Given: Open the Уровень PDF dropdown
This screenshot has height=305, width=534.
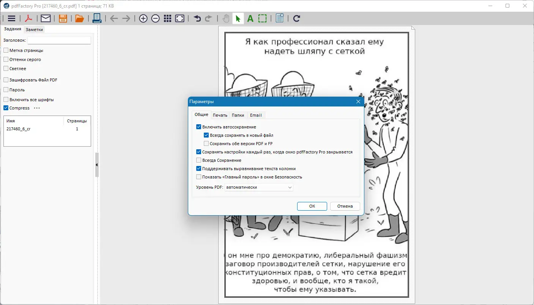Looking at the screenshot, I should click(259, 187).
